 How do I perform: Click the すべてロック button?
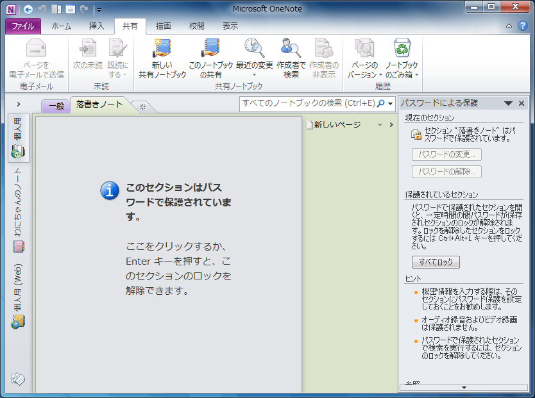pos(436,262)
